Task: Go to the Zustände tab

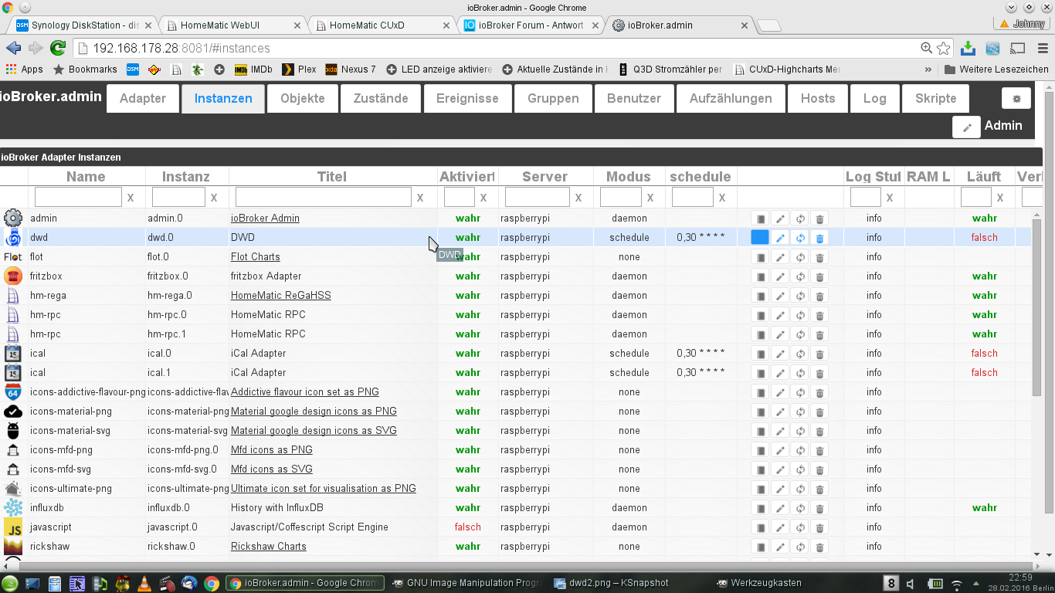Action: coord(381,99)
